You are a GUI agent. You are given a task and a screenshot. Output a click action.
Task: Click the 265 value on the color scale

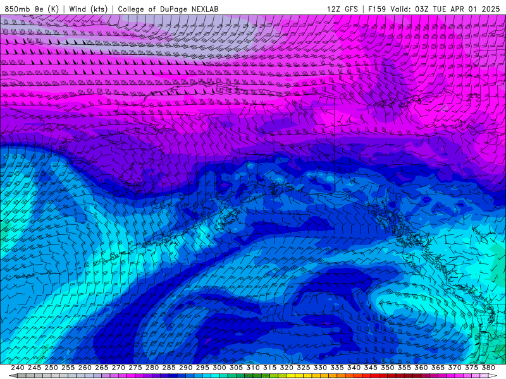pos(102,368)
